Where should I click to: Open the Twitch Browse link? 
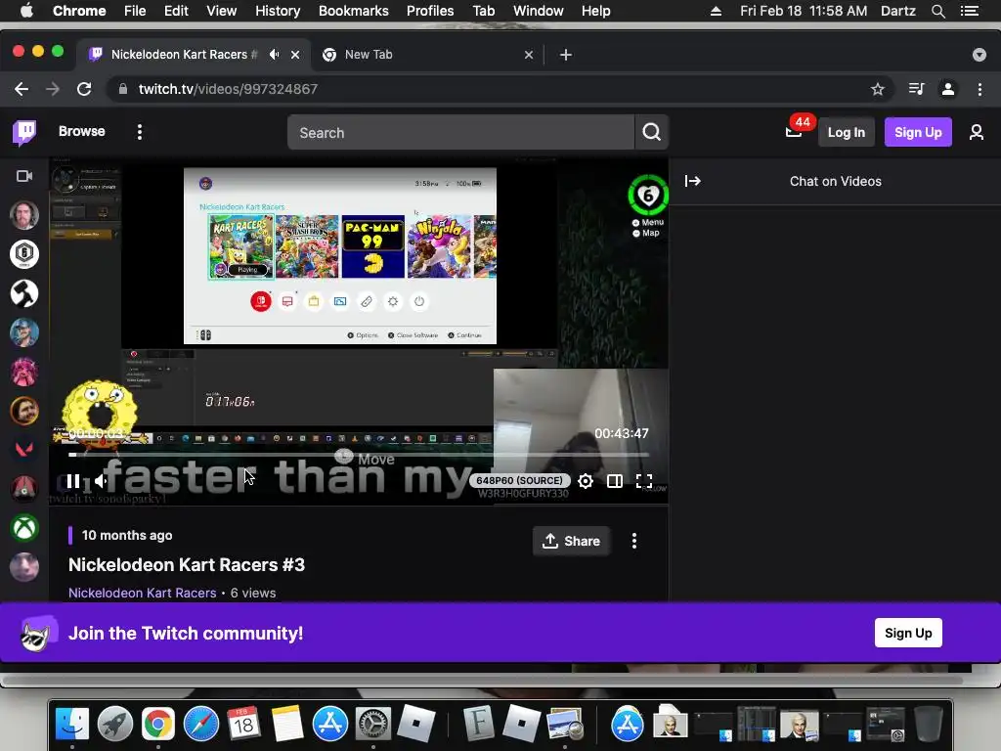tap(82, 132)
